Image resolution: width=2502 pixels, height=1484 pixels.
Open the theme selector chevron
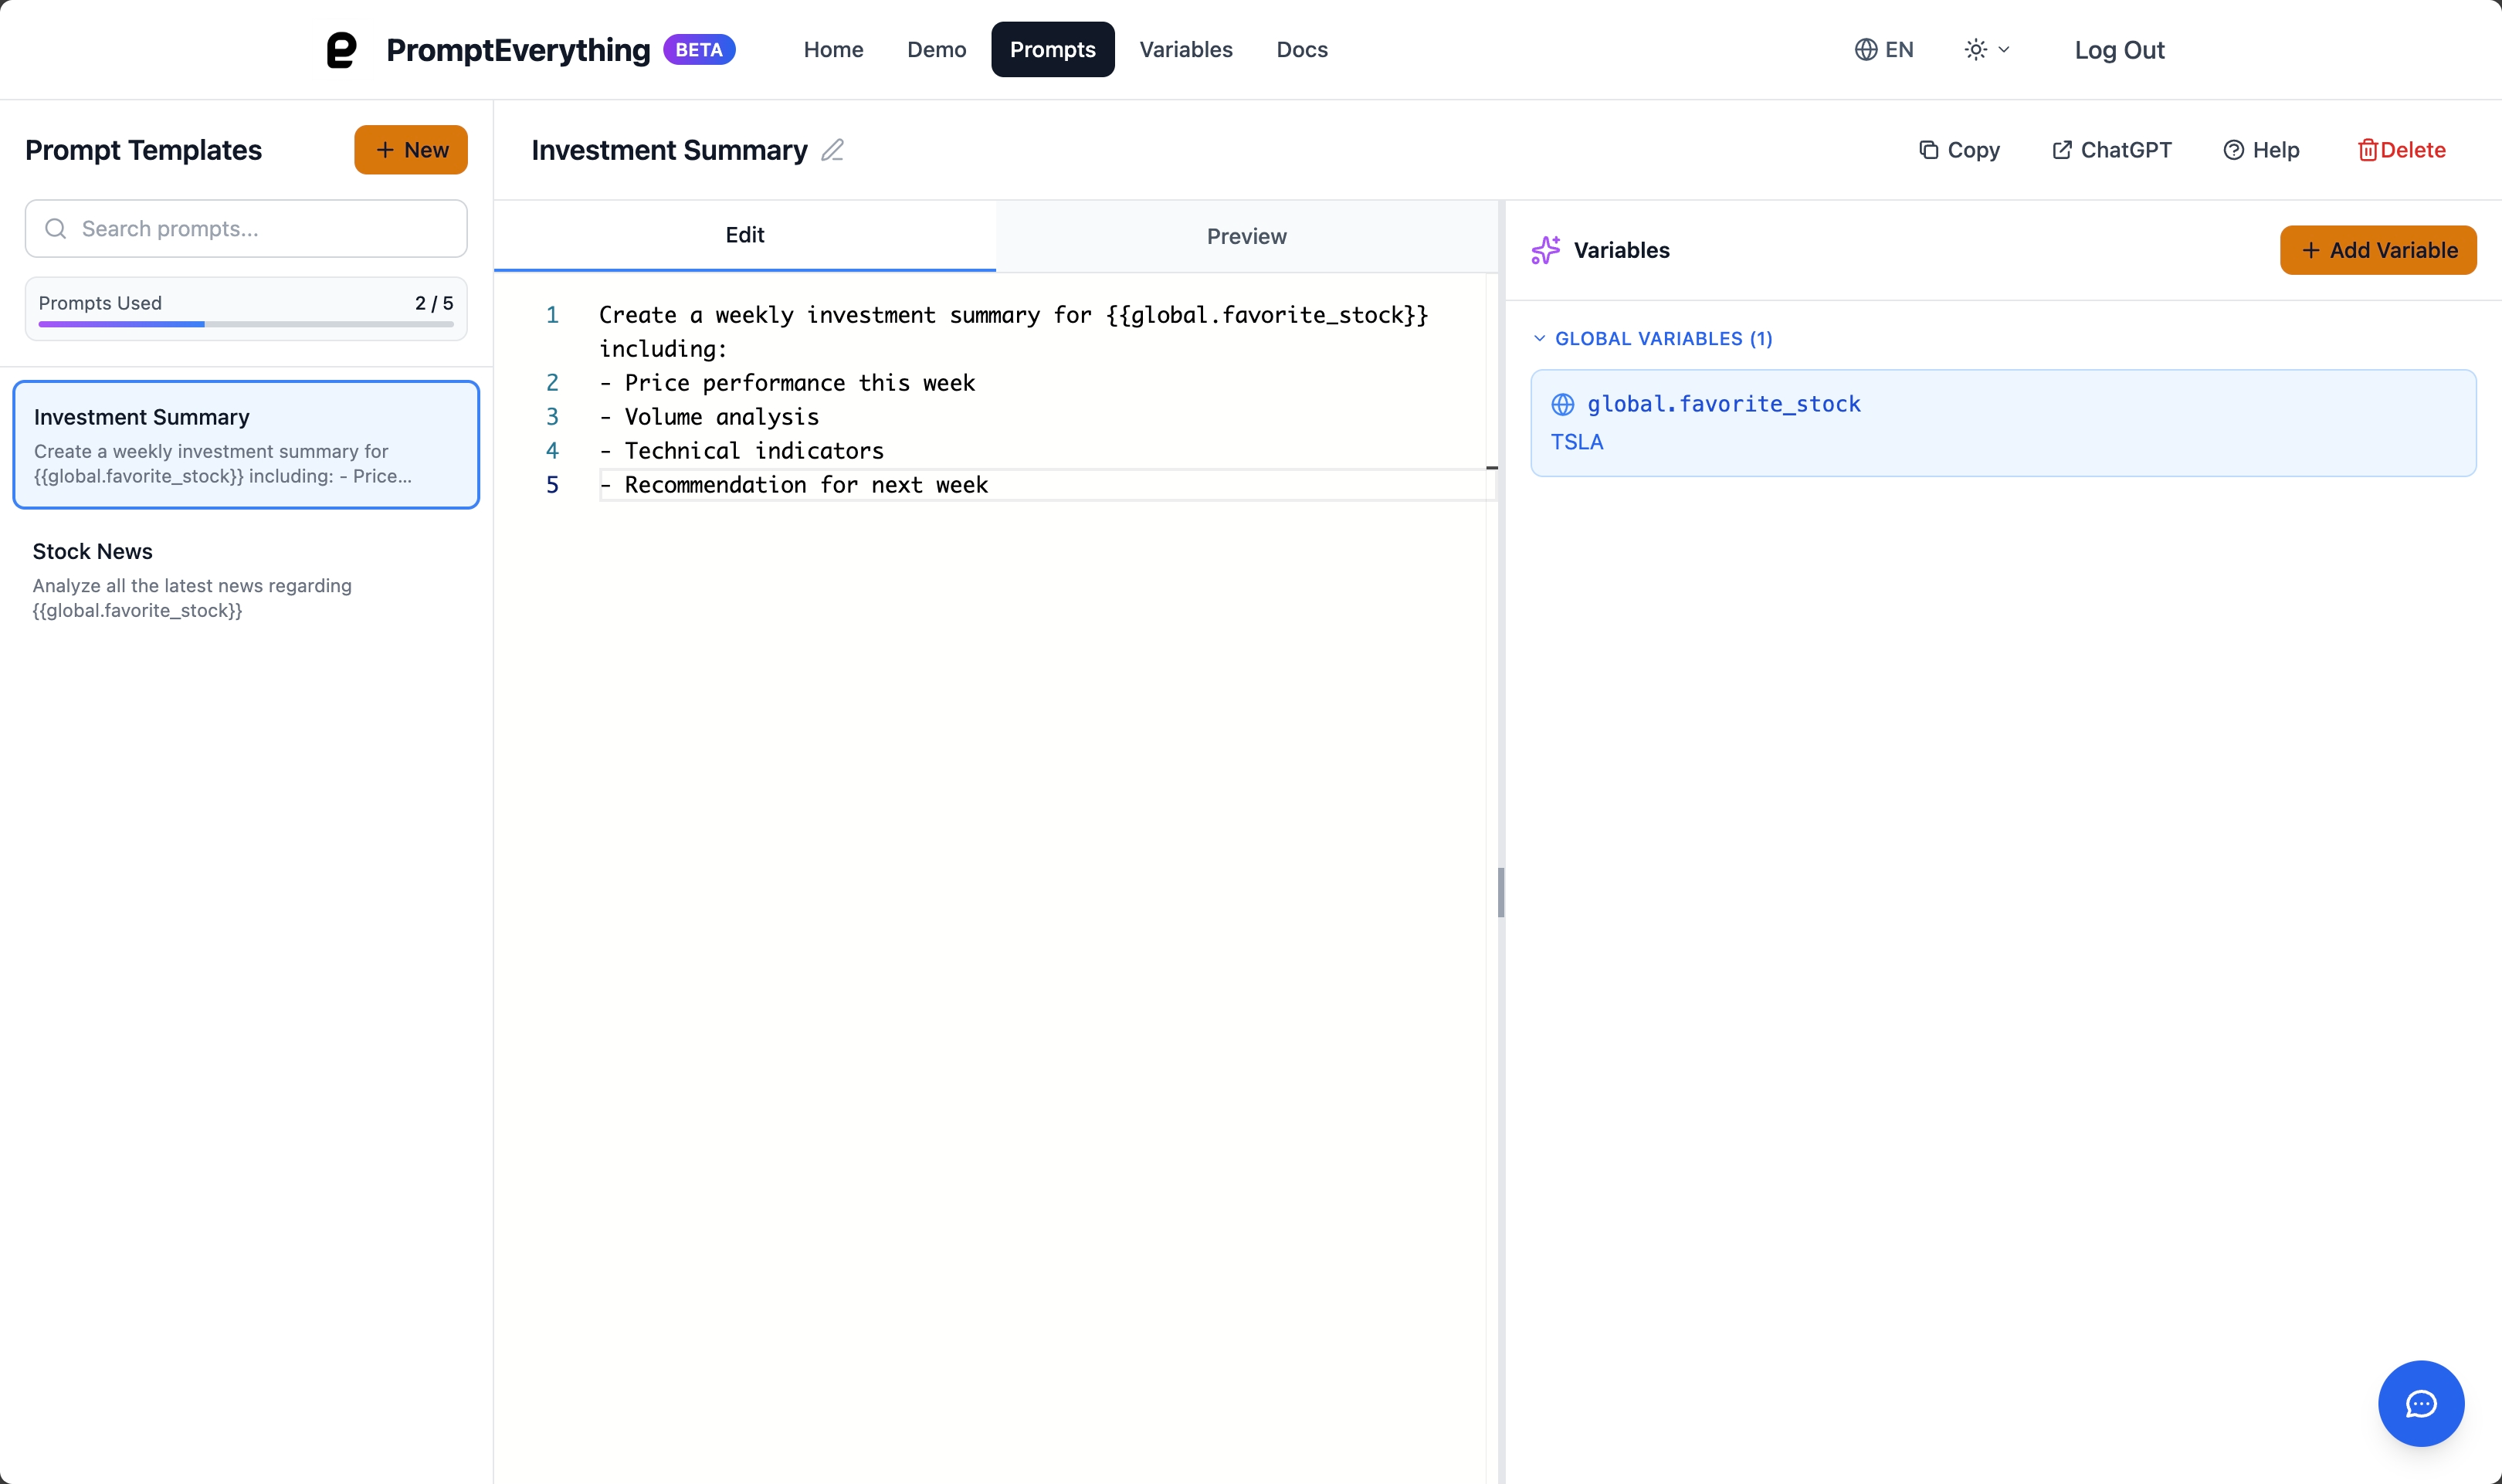coord(2004,49)
